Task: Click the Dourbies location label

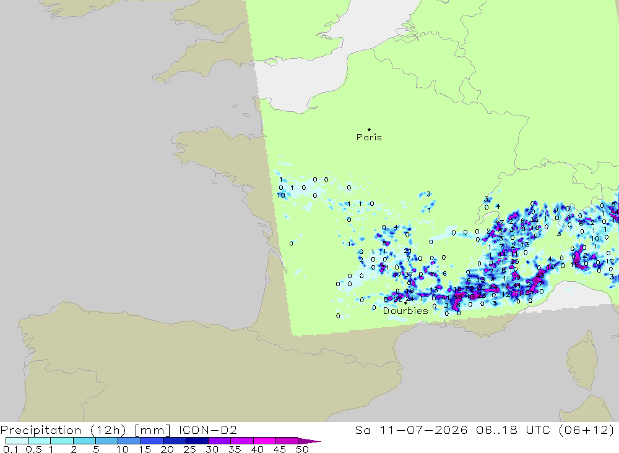Action: (405, 311)
